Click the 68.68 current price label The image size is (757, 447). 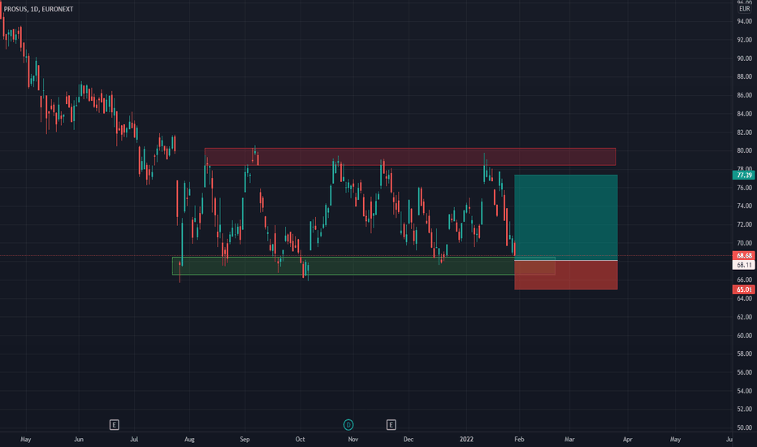pyautogui.click(x=744, y=255)
